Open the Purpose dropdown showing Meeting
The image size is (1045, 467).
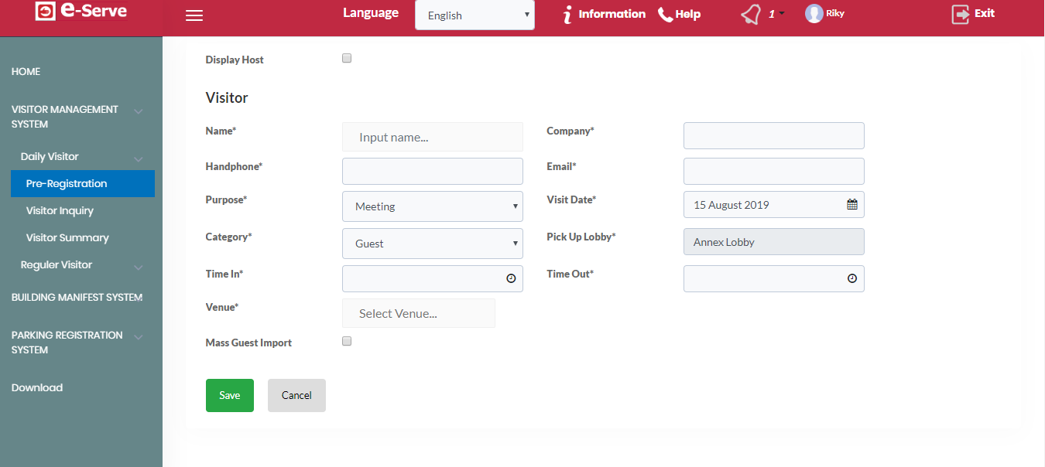coord(432,206)
